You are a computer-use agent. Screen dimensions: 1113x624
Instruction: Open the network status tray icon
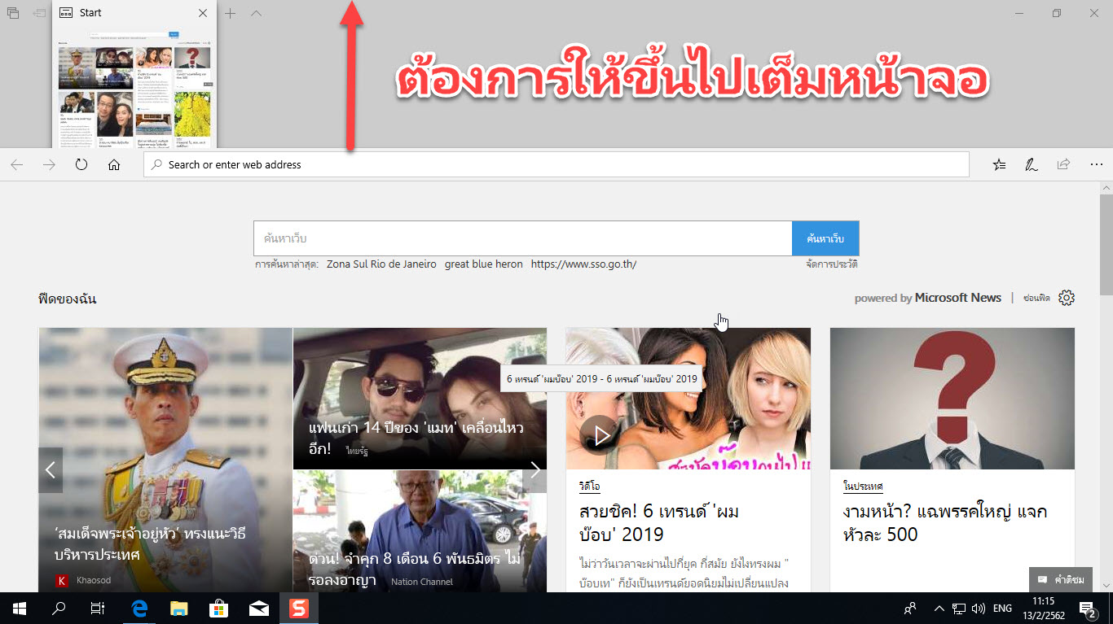tap(959, 608)
